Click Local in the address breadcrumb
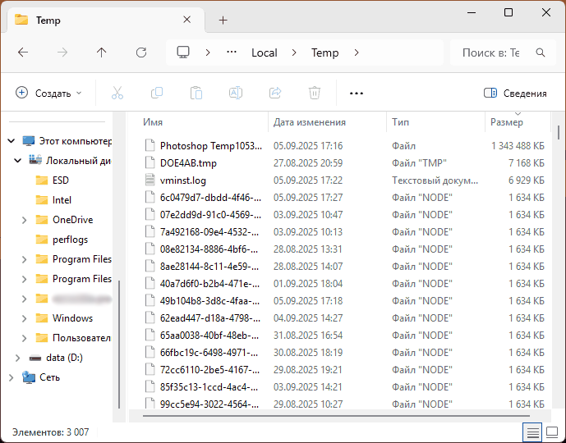The image size is (566, 443). (x=264, y=53)
